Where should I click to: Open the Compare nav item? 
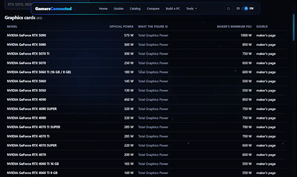[153, 8]
